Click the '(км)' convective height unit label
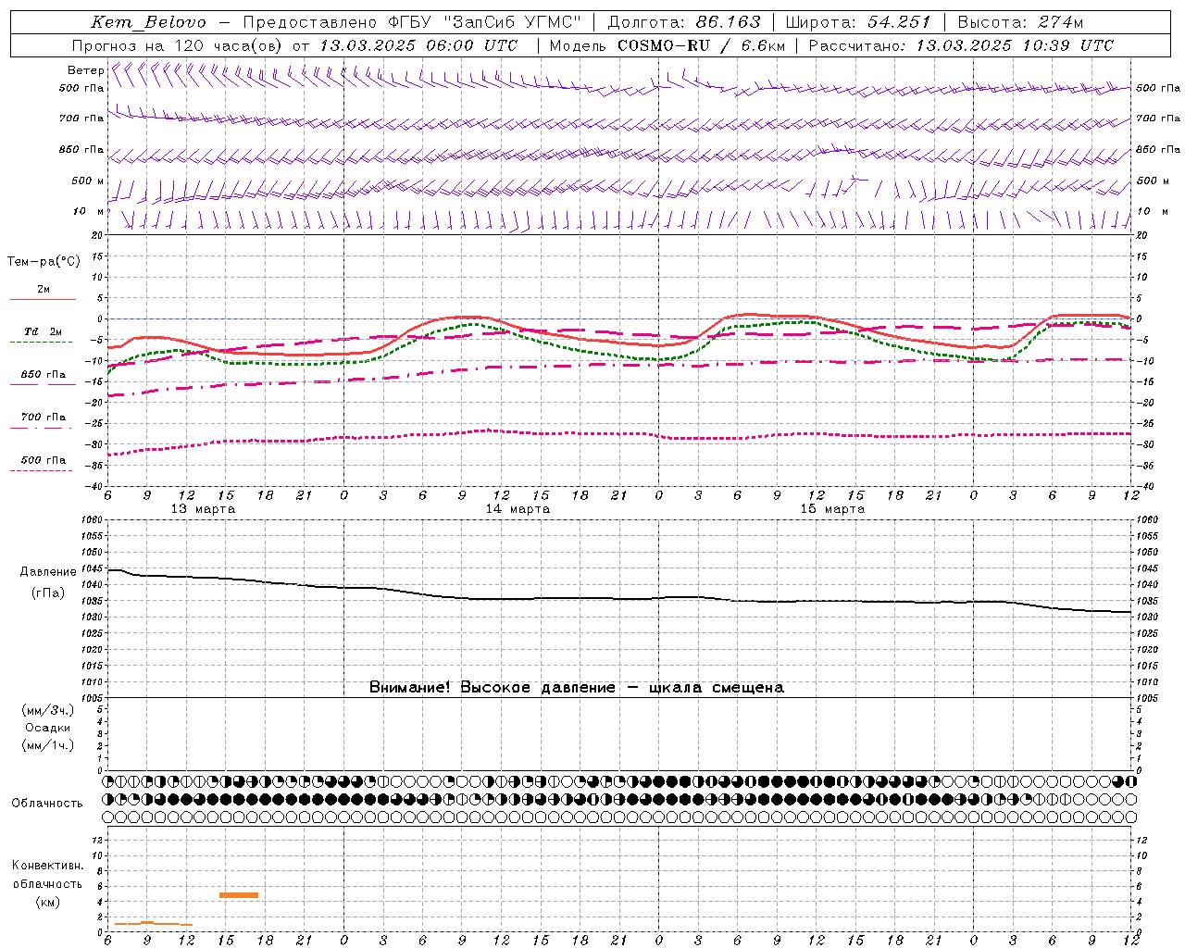Image resolution: width=1185 pixels, height=948 pixels. coord(48,902)
